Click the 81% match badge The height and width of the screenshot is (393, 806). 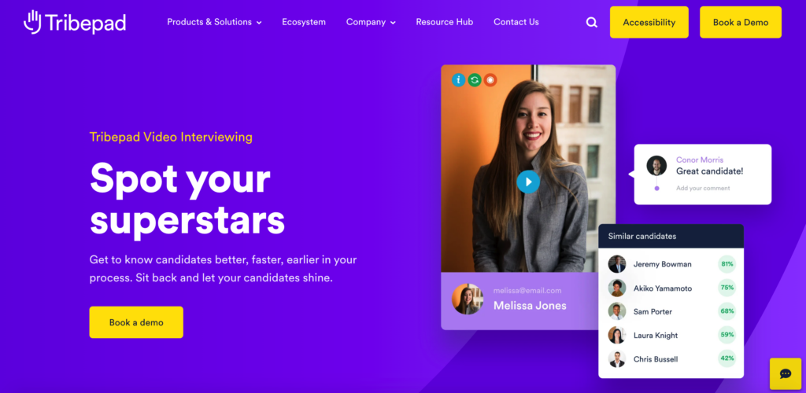727,264
